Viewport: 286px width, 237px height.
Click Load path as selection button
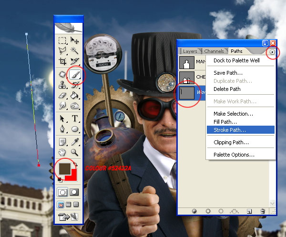[x=221, y=211]
